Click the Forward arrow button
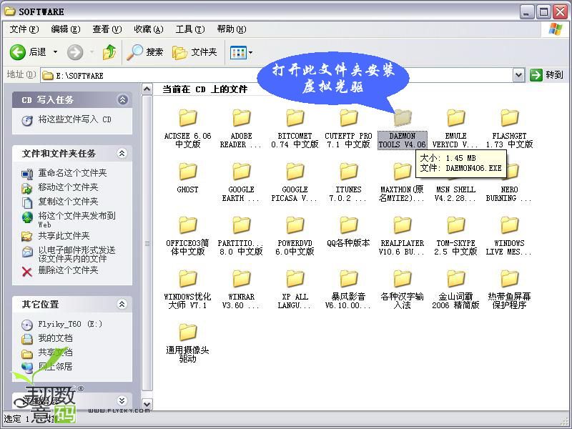Viewport: 572px width, 429px height. pos(75,52)
